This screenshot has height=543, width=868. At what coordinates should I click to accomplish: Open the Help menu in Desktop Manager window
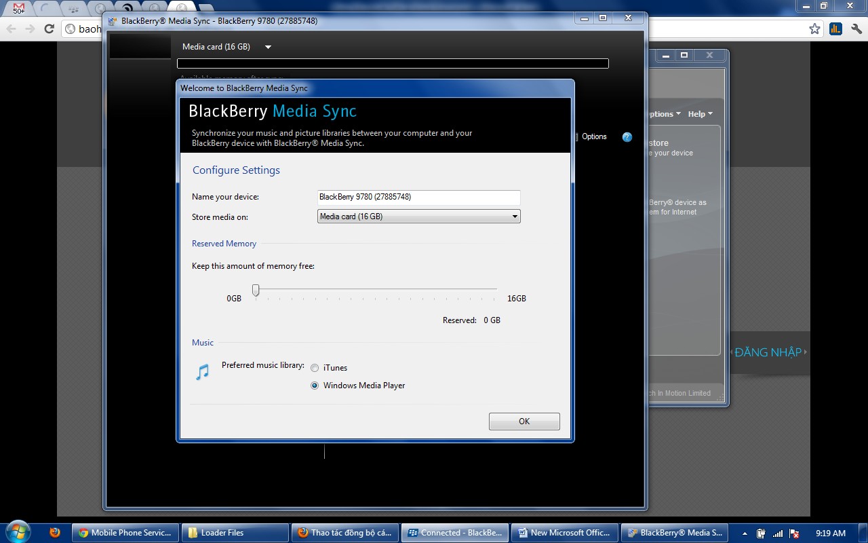[700, 114]
